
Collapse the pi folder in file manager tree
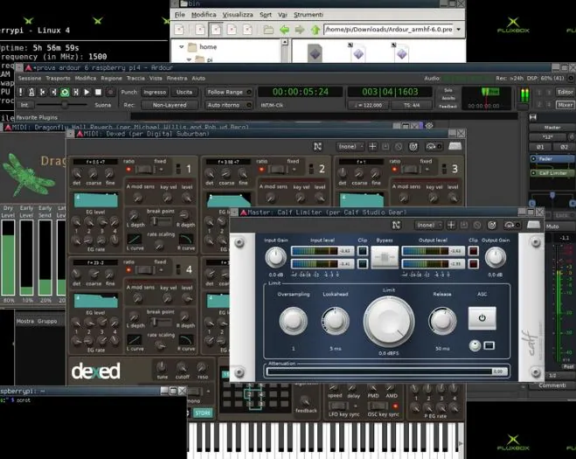[x=189, y=59]
